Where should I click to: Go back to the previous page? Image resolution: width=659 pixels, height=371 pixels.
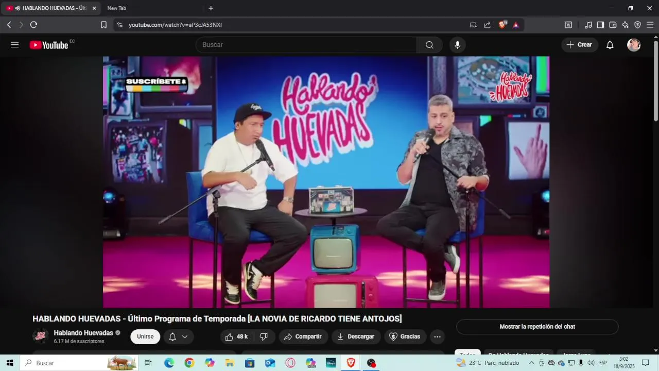click(9, 25)
